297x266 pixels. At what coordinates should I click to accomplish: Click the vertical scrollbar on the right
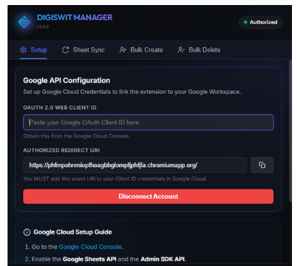point(290,130)
